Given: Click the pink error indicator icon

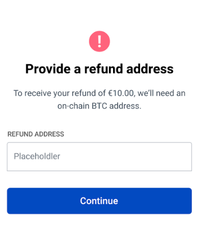Looking at the screenshot, I should (100, 41).
